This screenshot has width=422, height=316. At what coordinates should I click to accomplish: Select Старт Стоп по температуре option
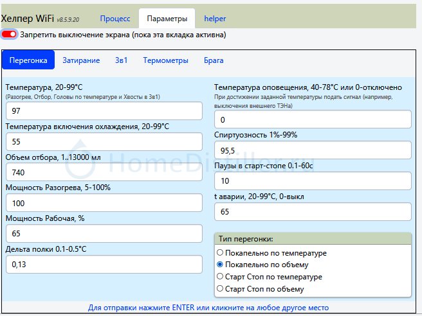pos(220,277)
